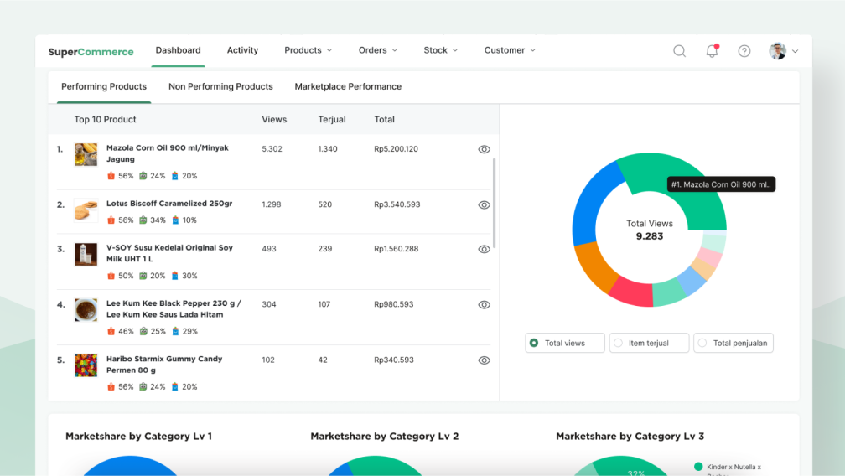Click the Lee Kum Kee pepper thumbnail
This screenshot has width=845, height=476.
tap(86, 309)
